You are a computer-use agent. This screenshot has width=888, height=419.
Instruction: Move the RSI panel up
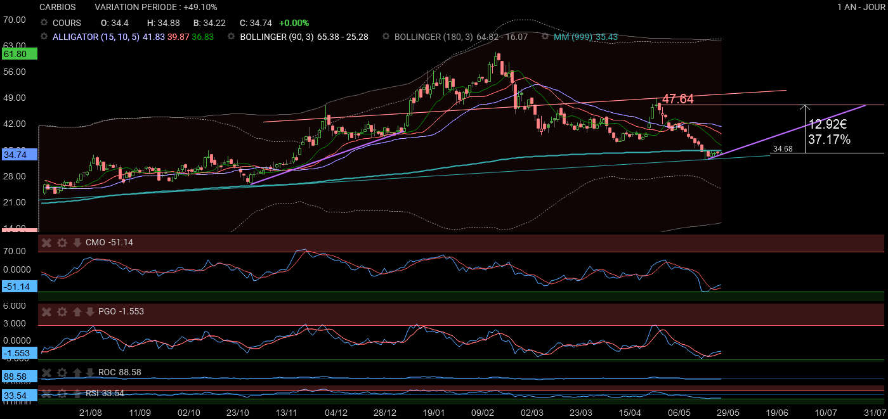(x=77, y=393)
